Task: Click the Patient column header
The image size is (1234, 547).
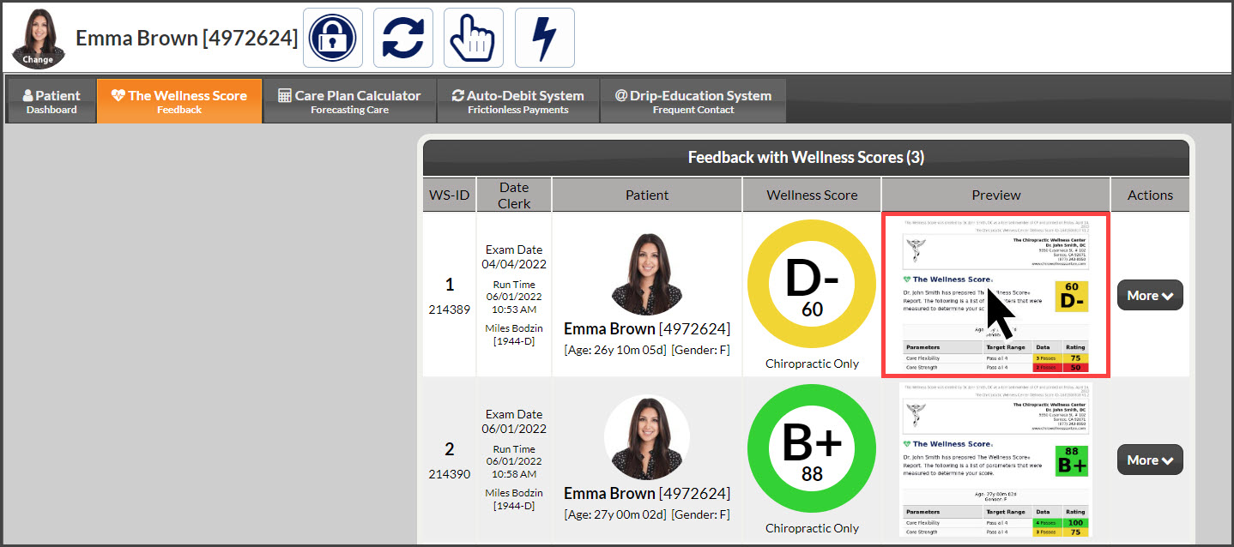Action: coord(647,195)
